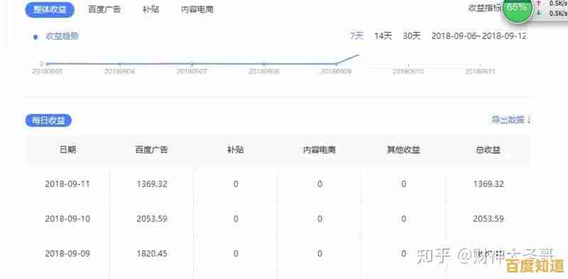Click 百度广告 value 1820.45 for 2018-09-09

(152, 253)
